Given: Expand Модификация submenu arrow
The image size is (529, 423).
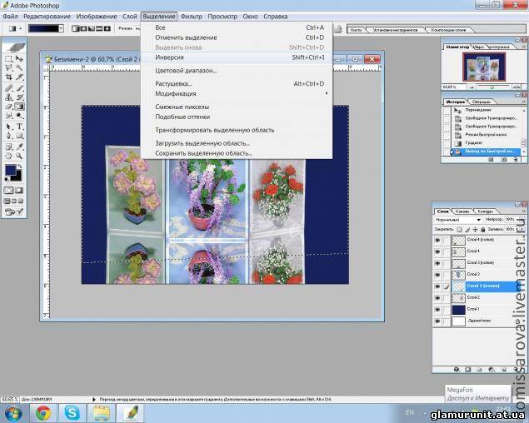Looking at the screenshot, I should [x=327, y=93].
